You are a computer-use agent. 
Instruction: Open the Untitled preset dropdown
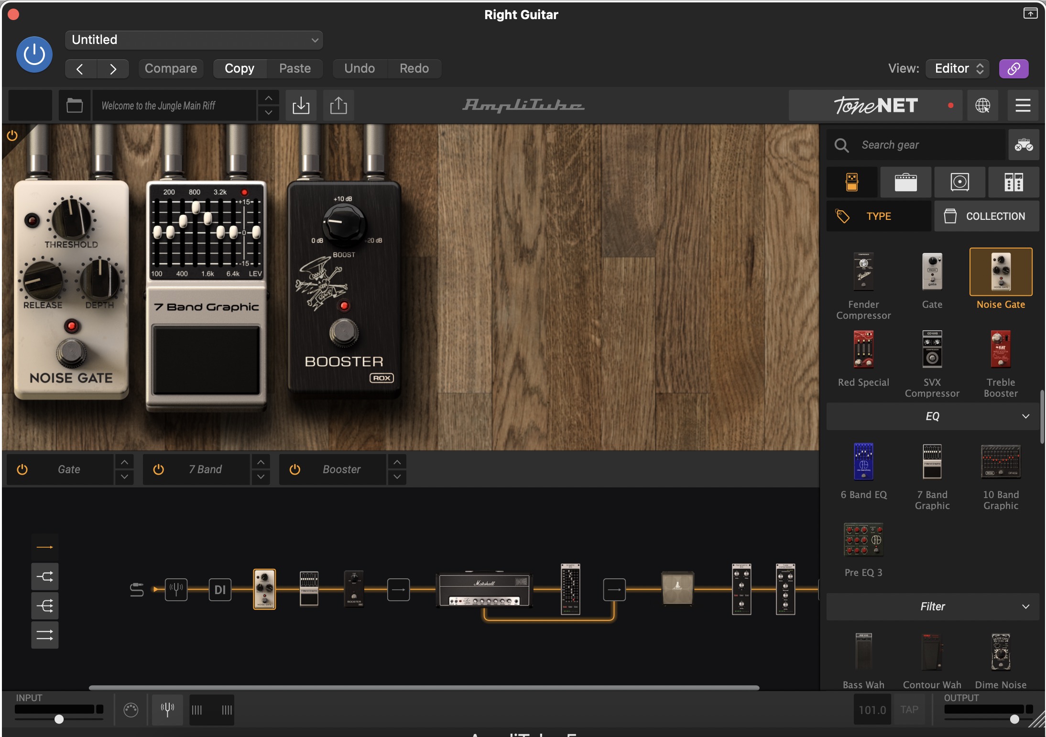pos(194,40)
